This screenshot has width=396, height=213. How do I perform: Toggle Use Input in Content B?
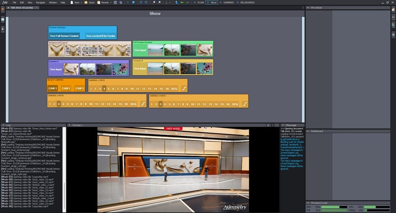(140, 69)
